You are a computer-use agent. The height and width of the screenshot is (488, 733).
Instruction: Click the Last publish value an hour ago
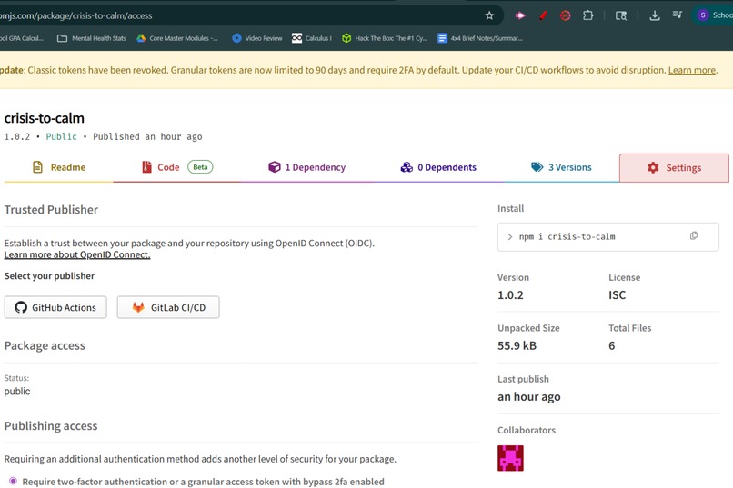coord(529,396)
